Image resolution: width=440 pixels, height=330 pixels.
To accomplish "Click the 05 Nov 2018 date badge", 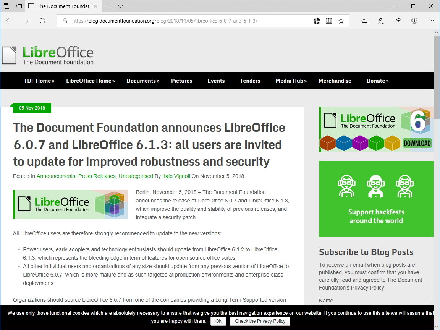I will (x=32, y=108).
